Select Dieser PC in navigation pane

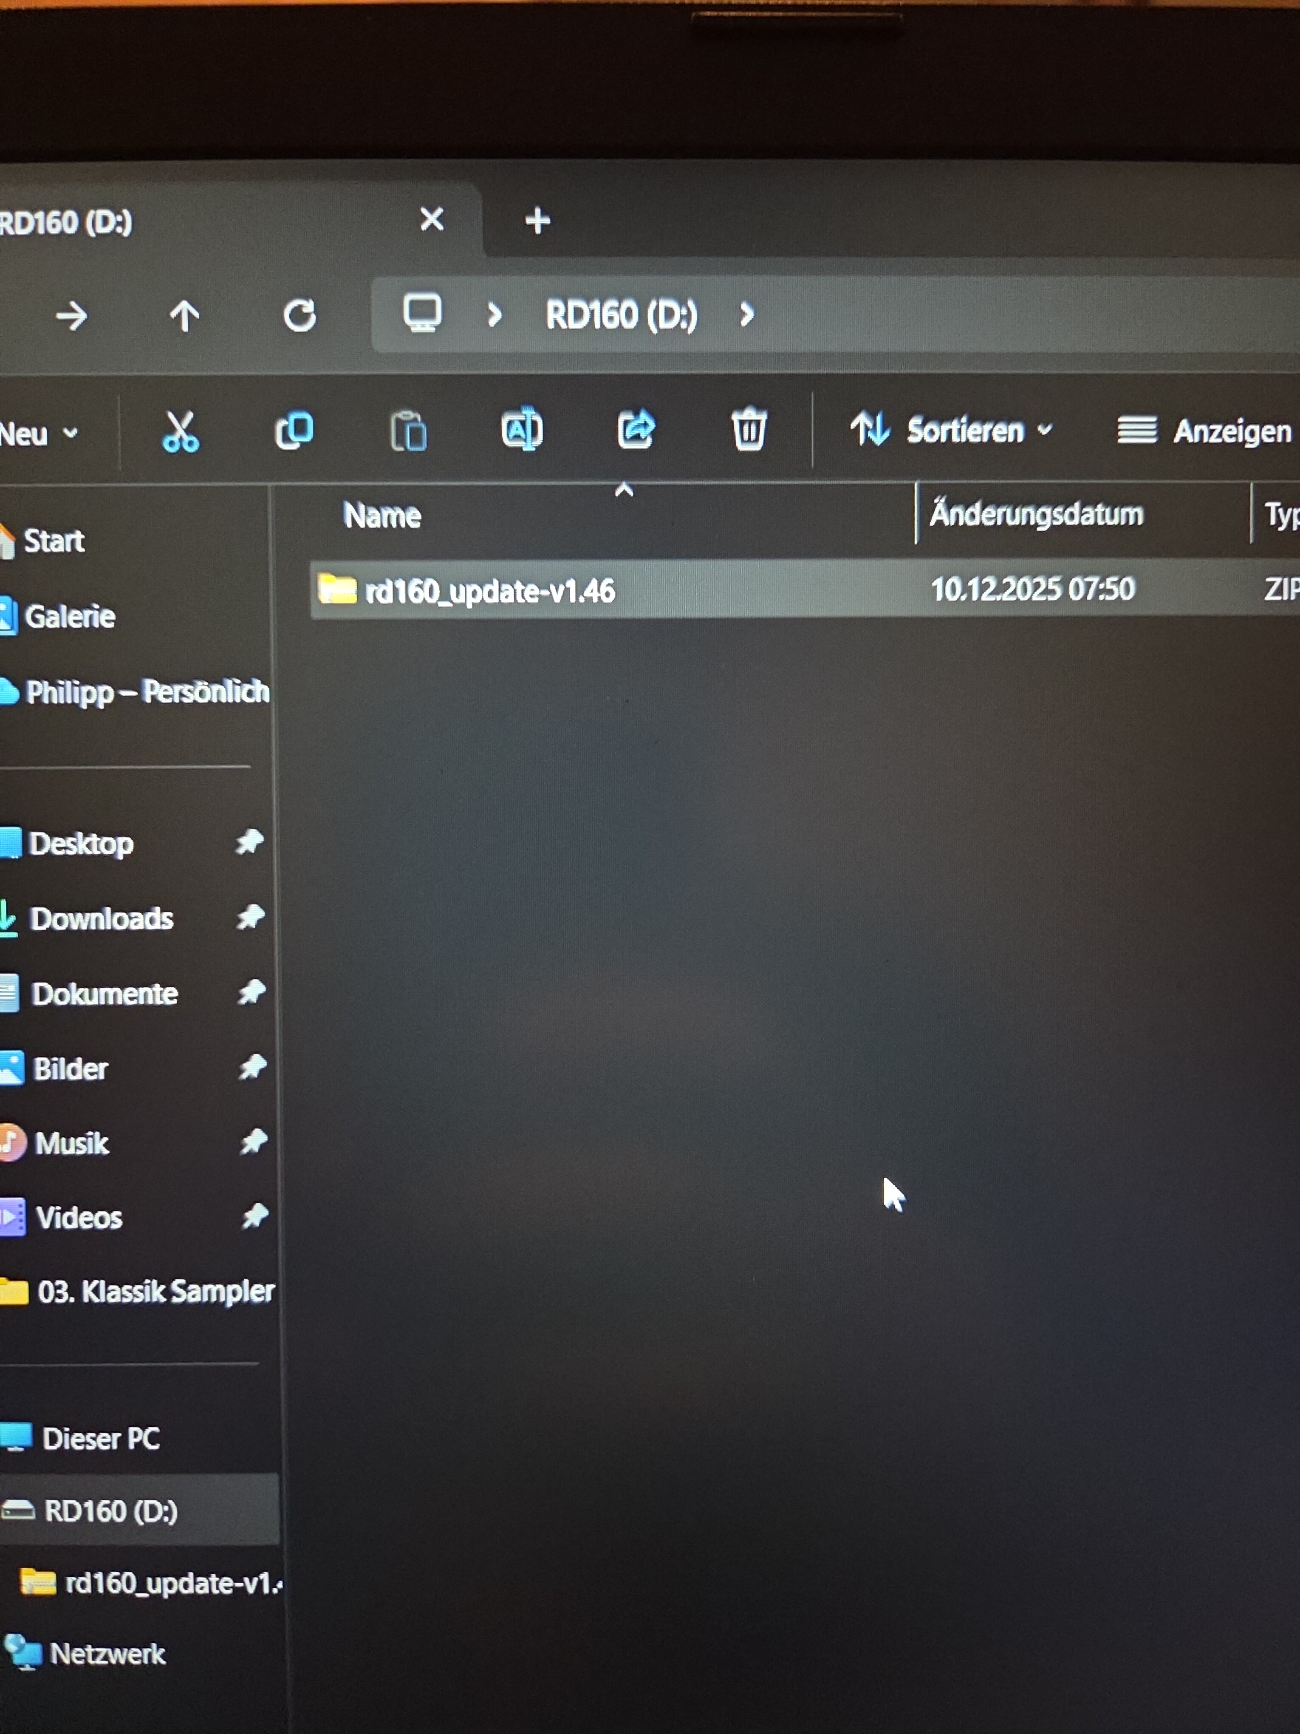(x=100, y=1439)
